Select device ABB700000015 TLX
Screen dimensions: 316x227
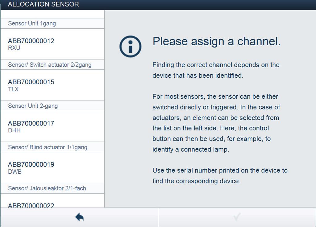coord(52,85)
